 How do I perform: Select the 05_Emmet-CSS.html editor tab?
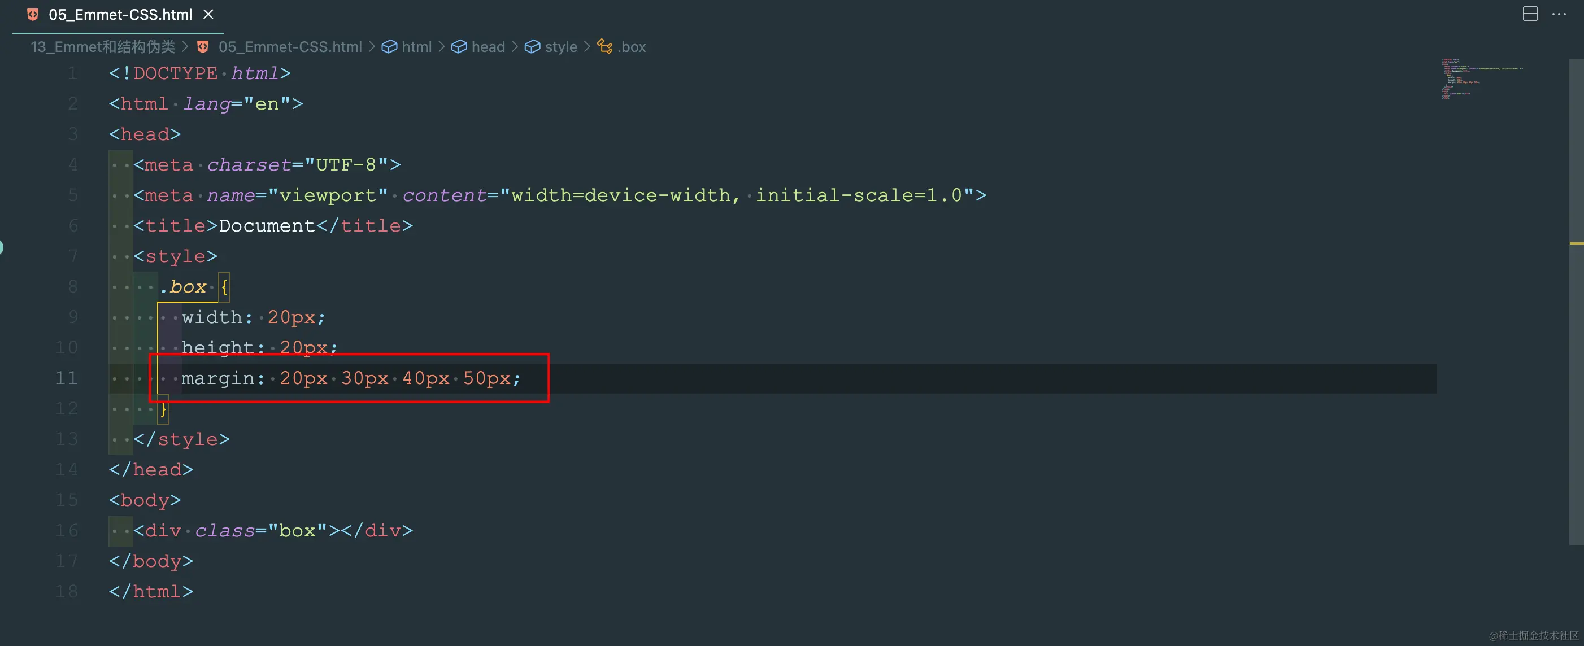point(120,14)
